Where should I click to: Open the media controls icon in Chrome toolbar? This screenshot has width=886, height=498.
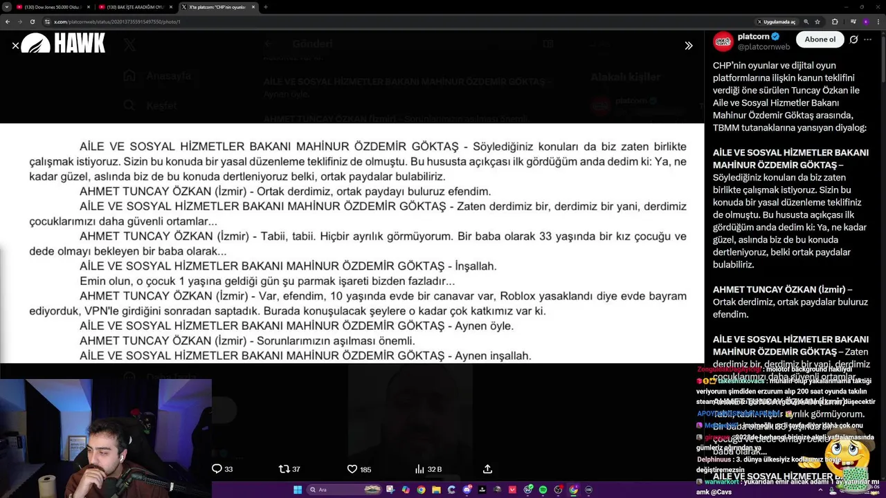pyautogui.click(x=853, y=21)
